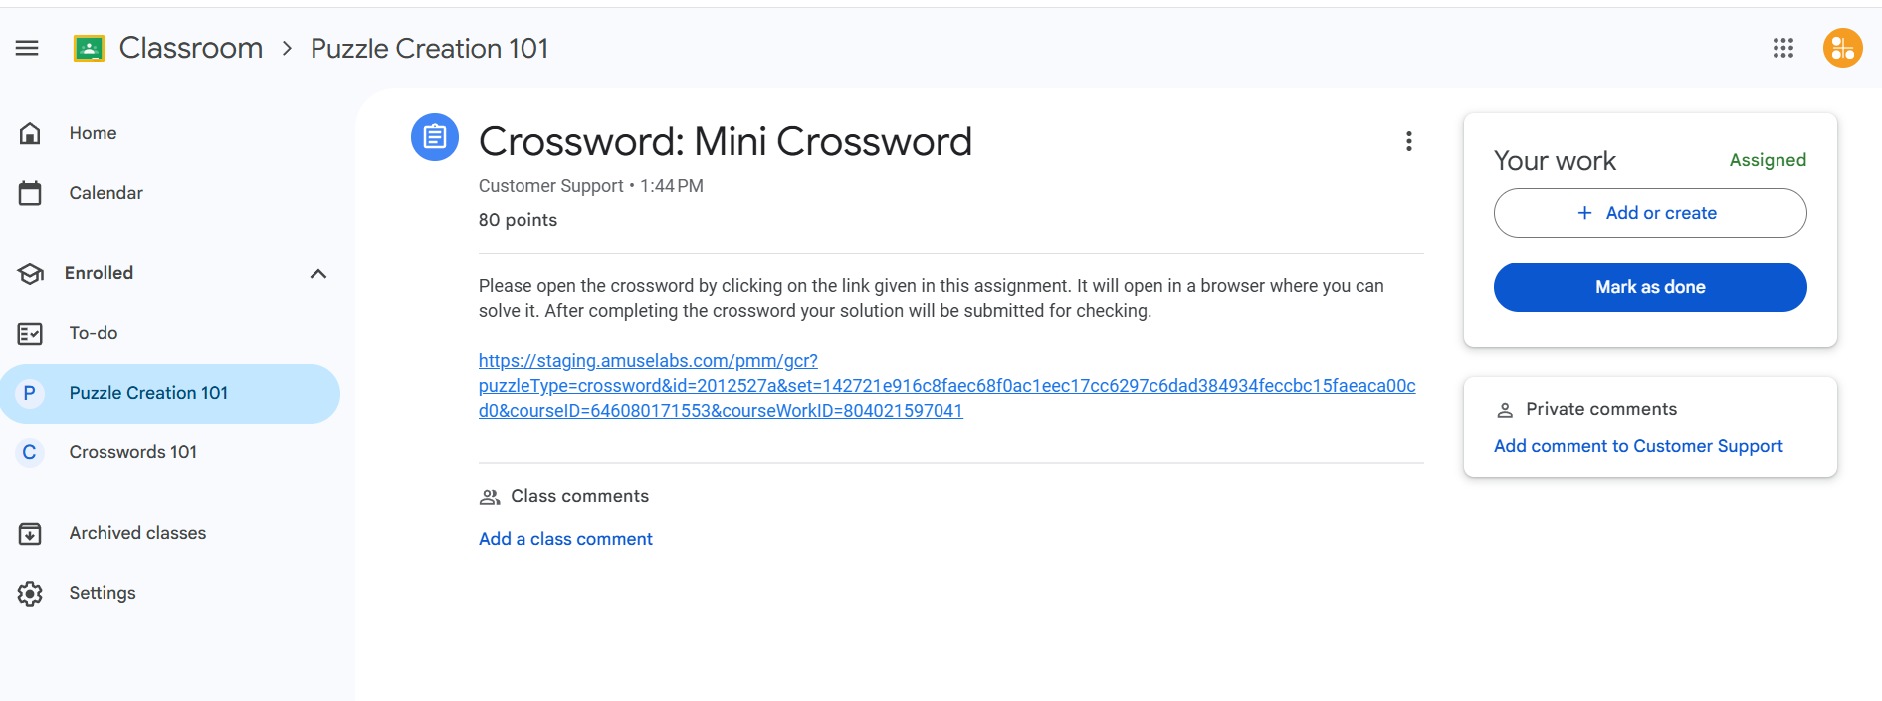Select Puzzle Creation 101 in sidebar
Screen dimensions: 1882x701
tap(148, 393)
